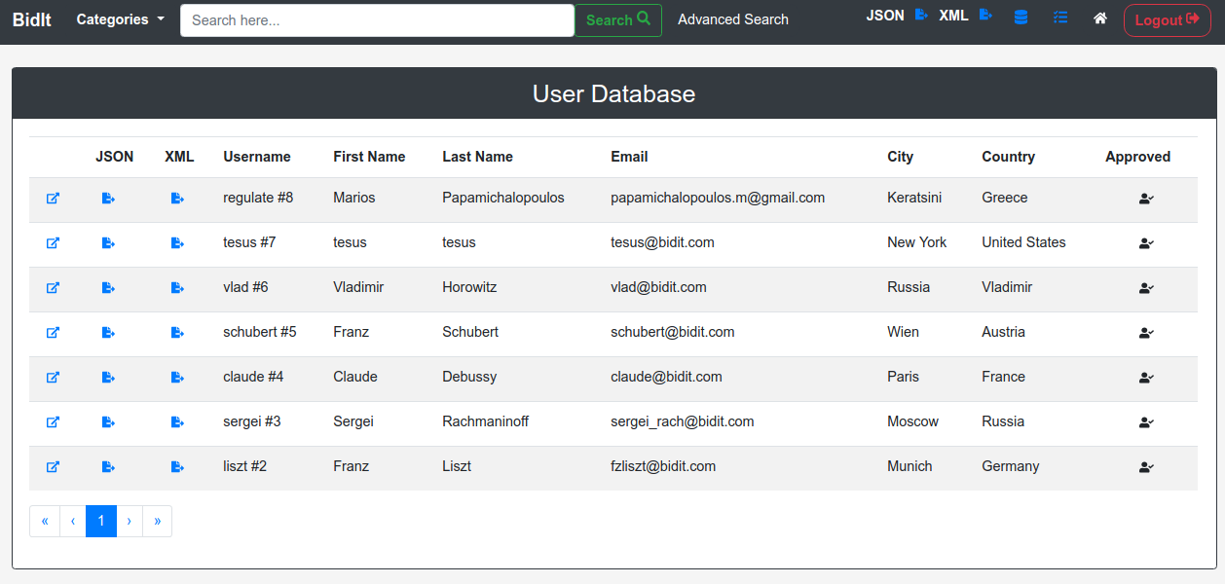Open details for user claude #4
The height and width of the screenshot is (584, 1225).
point(54,378)
